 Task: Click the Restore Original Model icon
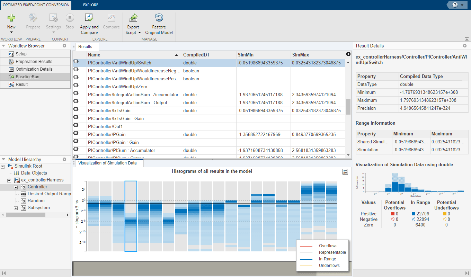click(159, 18)
